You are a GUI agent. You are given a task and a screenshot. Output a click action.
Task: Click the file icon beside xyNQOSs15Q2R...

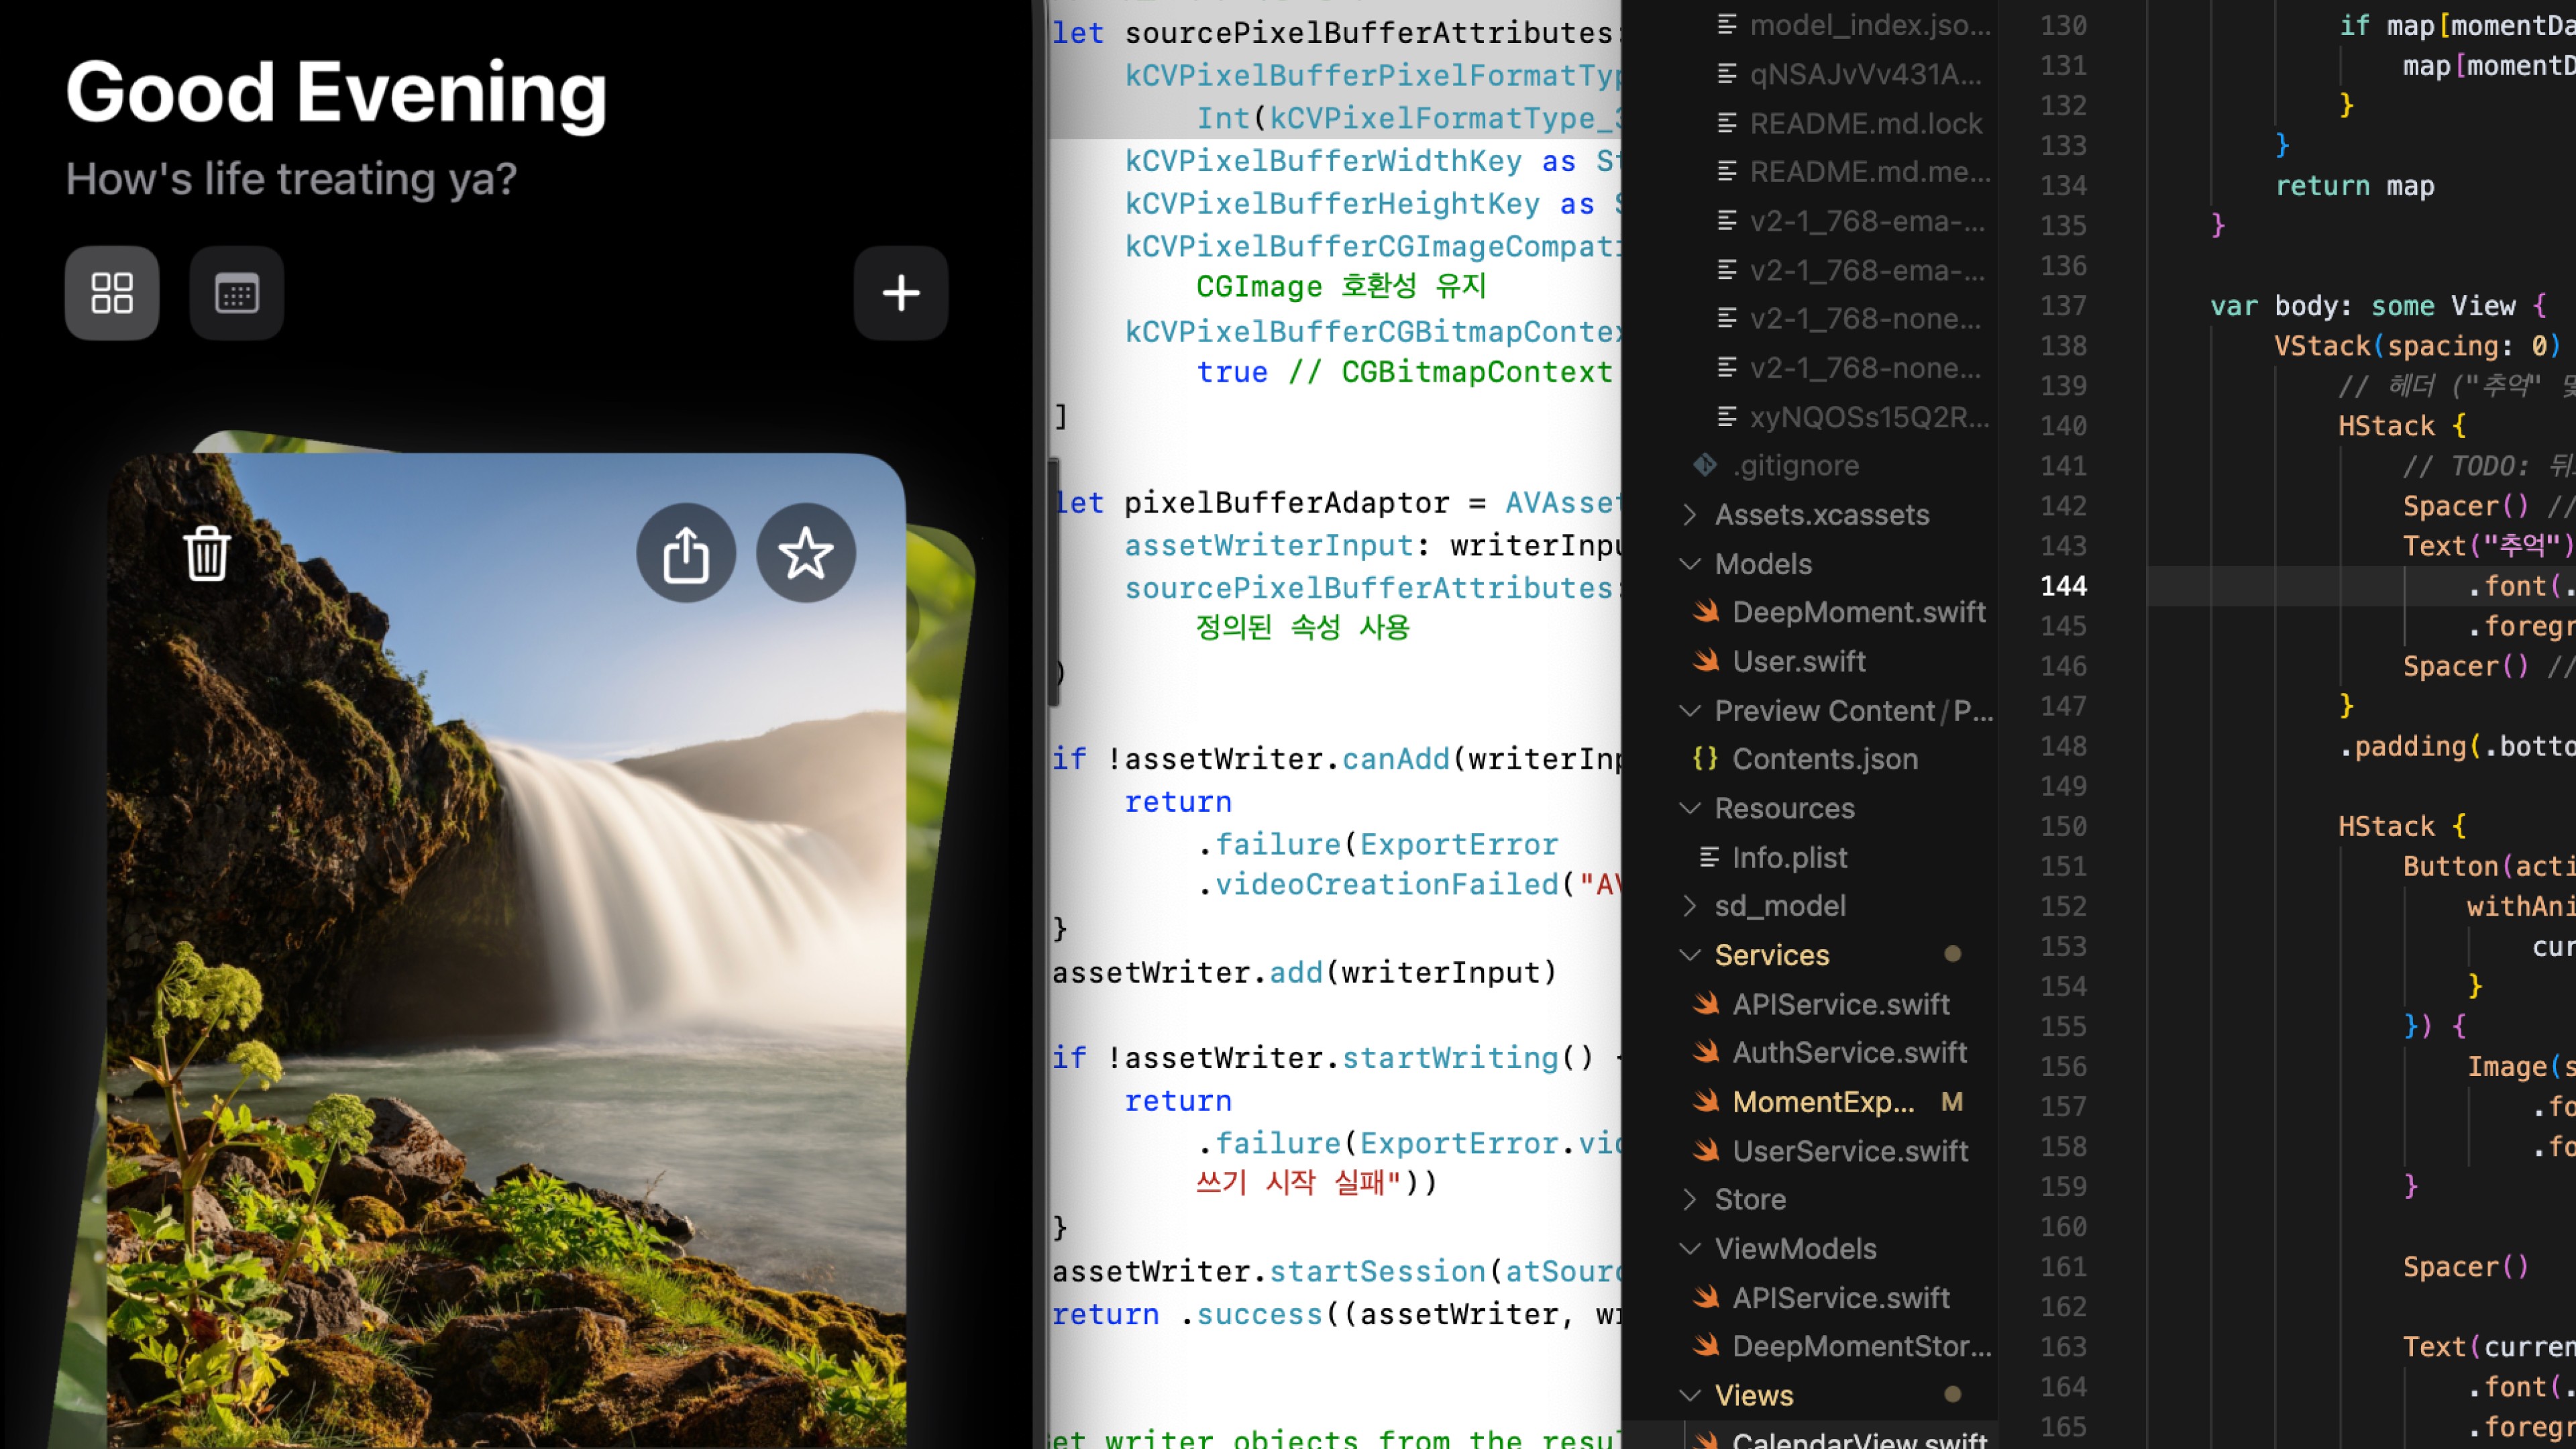point(1727,417)
